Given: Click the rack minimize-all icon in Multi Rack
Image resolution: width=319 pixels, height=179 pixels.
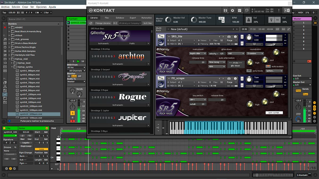Looking at the screenshot, I should click(288, 29).
